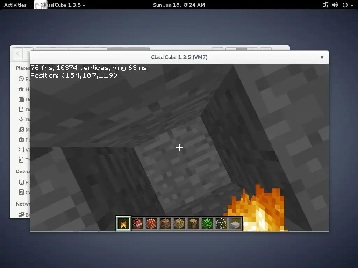This screenshot has width=358, height=268.
Task: Open the folder icon entry in Files sidebar
Action: coord(24,99)
